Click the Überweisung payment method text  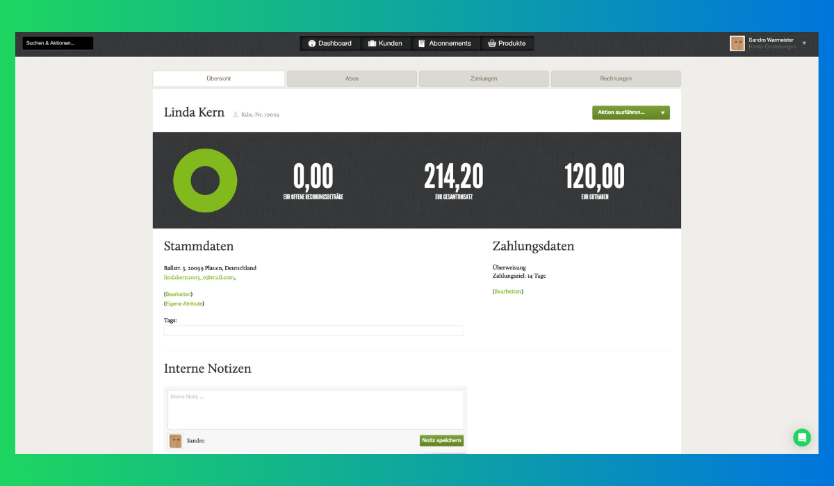pyautogui.click(x=509, y=267)
